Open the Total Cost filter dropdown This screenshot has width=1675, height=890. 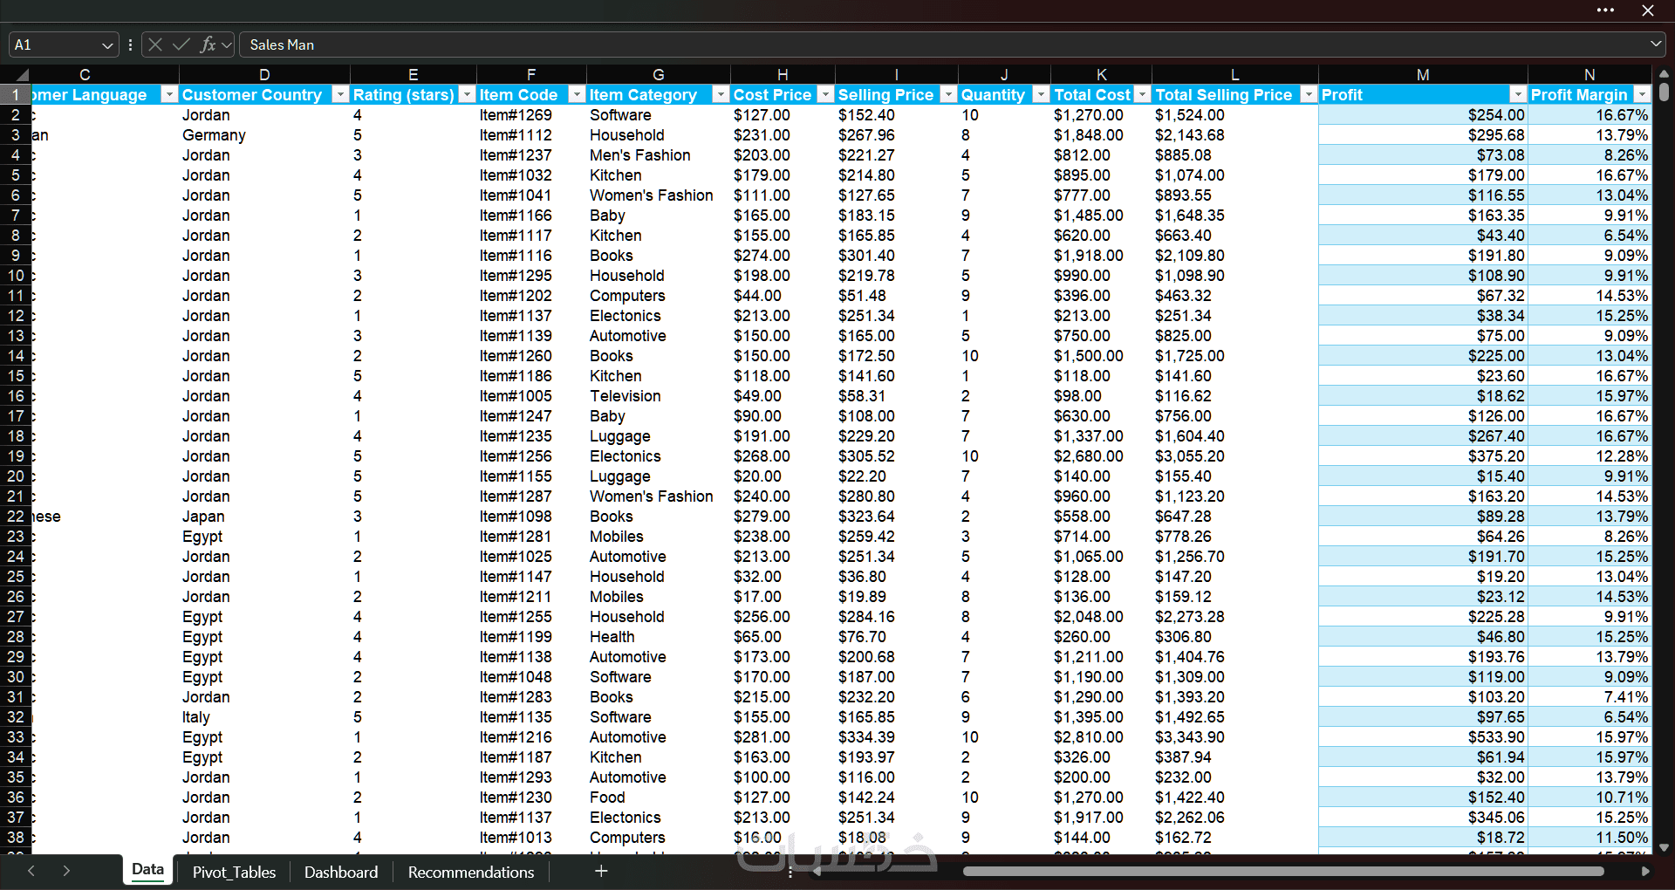coord(1141,94)
